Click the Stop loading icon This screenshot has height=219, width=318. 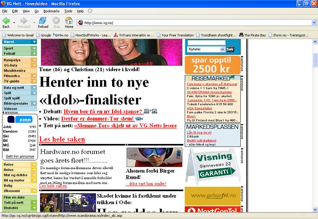point(56,21)
